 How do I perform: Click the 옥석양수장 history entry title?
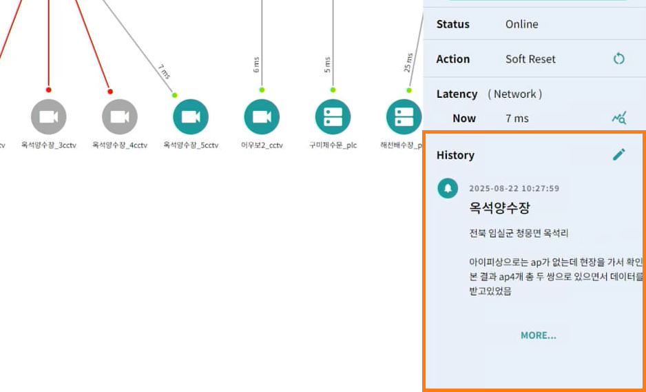point(499,207)
